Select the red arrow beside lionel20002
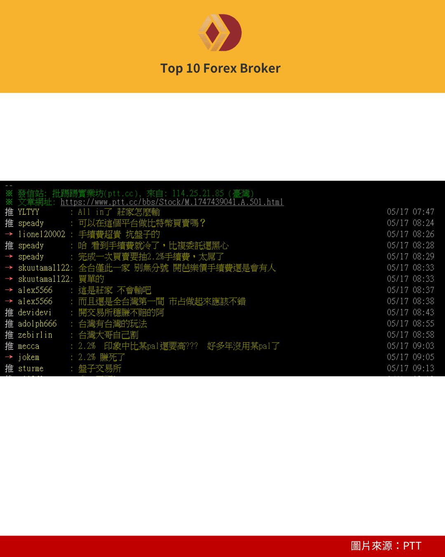This screenshot has width=445, height=557. [9, 234]
